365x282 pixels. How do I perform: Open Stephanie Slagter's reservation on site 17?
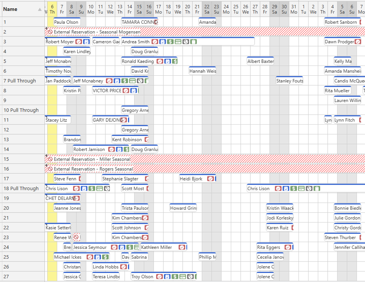click(125, 179)
